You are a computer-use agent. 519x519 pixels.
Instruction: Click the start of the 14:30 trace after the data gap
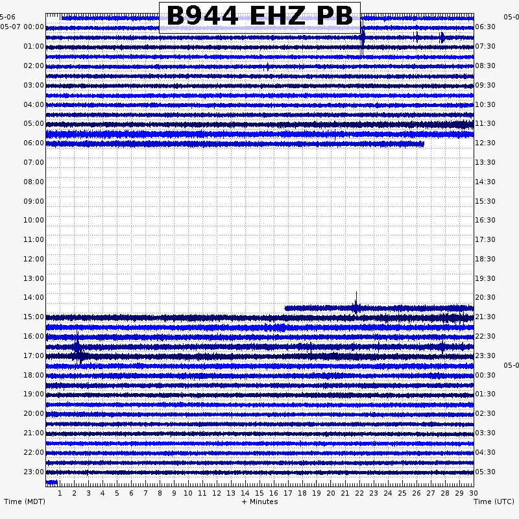pos(287,308)
